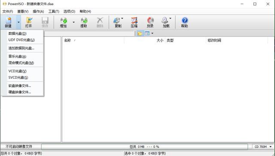
Task: Select SVCD光盘(S) menu entry
Action: pyautogui.click(x=22, y=77)
